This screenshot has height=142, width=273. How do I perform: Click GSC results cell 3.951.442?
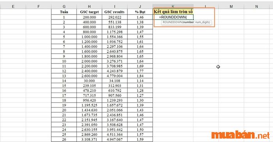[115, 130]
